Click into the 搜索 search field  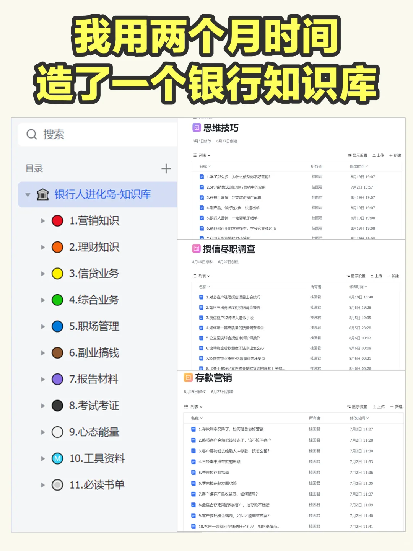click(x=98, y=134)
